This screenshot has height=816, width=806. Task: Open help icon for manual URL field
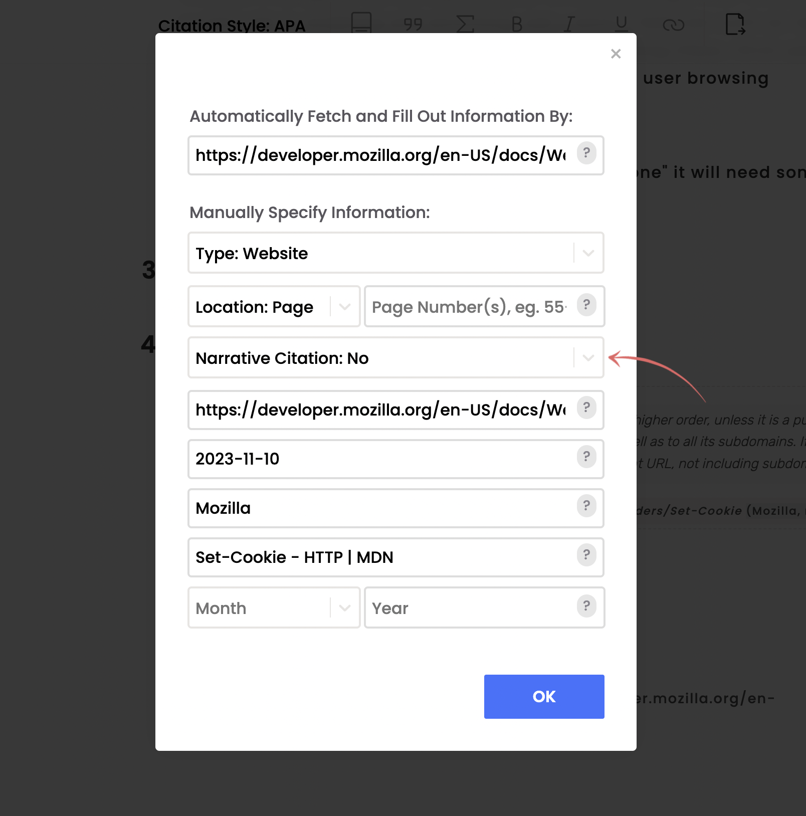pos(586,407)
